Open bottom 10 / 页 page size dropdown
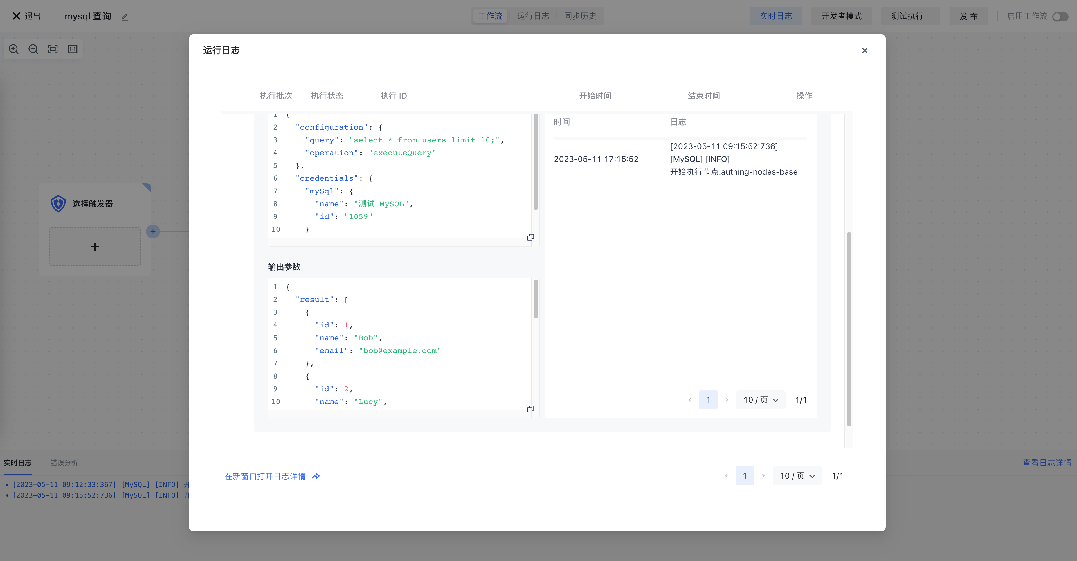The image size is (1077, 561). pos(797,476)
